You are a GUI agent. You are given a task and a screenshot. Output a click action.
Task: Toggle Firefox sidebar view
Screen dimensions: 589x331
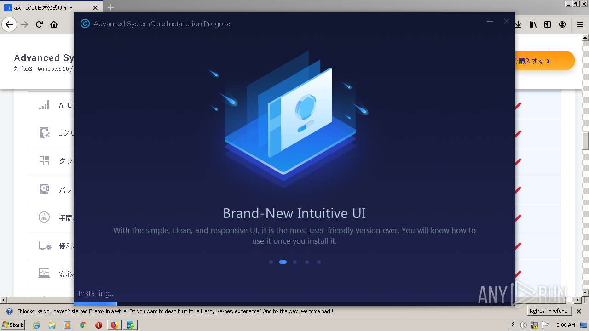[x=548, y=24]
